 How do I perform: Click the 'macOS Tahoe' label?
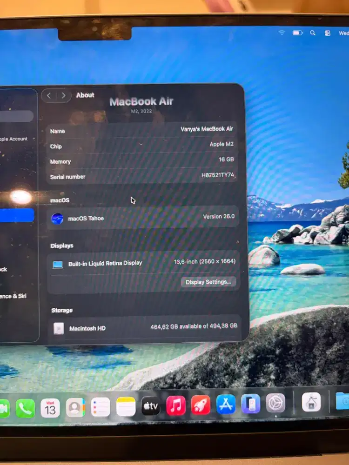pyautogui.click(x=86, y=219)
